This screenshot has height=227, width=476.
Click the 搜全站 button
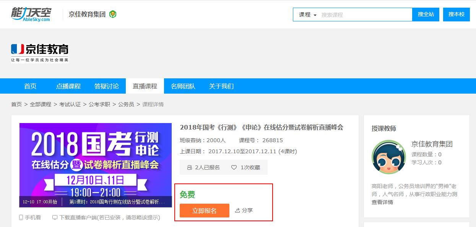pos(426,15)
